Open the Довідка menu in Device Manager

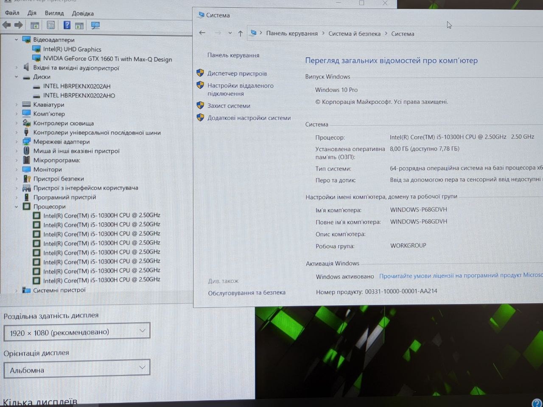pyautogui.click(x=83, y=13)
